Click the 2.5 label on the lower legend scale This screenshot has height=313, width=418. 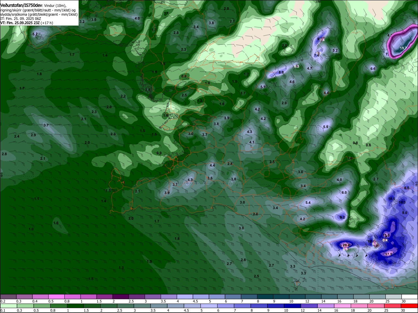120,310
